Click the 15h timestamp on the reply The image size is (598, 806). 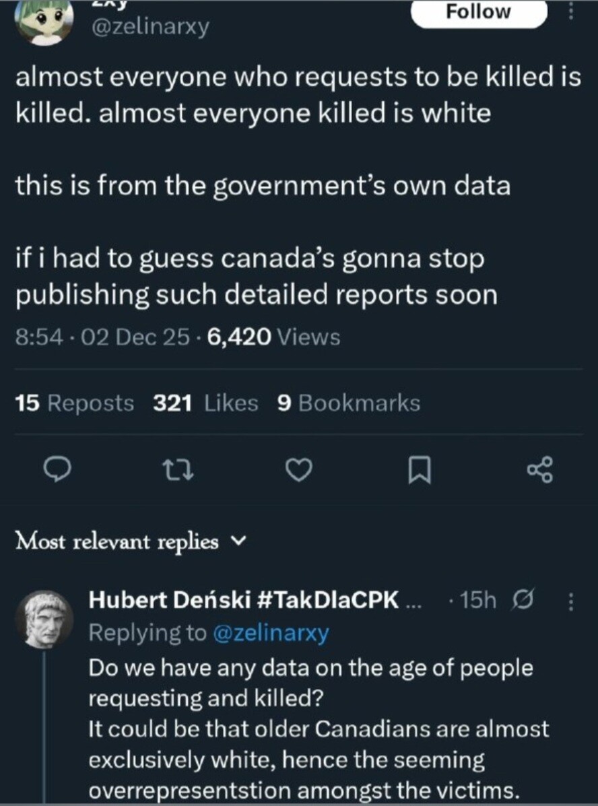479,600
